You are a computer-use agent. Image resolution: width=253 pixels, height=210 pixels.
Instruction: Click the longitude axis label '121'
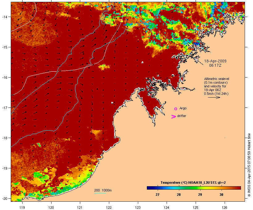click(80, 208)
